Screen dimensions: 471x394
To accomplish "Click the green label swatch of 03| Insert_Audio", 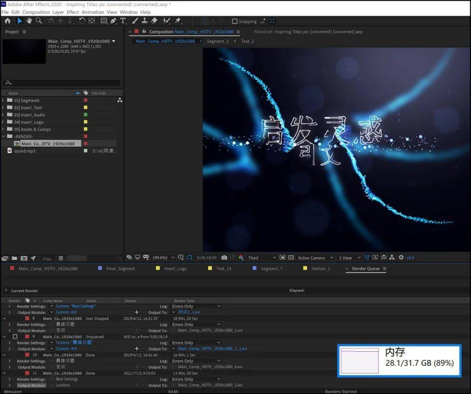I will [85, 115].
